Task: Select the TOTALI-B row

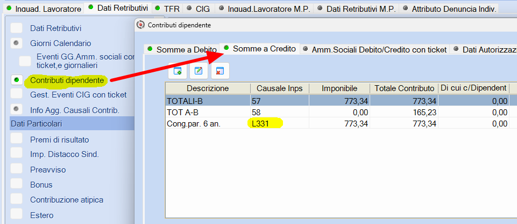Action: pyautogui.click(x=341, y=101)
